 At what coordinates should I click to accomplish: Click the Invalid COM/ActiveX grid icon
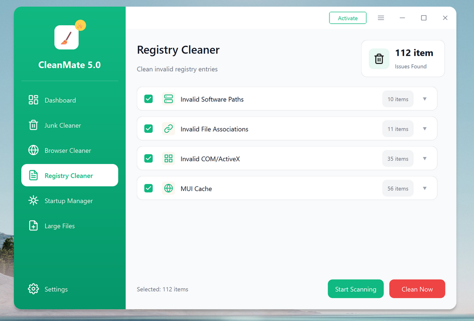click(168, 158)
